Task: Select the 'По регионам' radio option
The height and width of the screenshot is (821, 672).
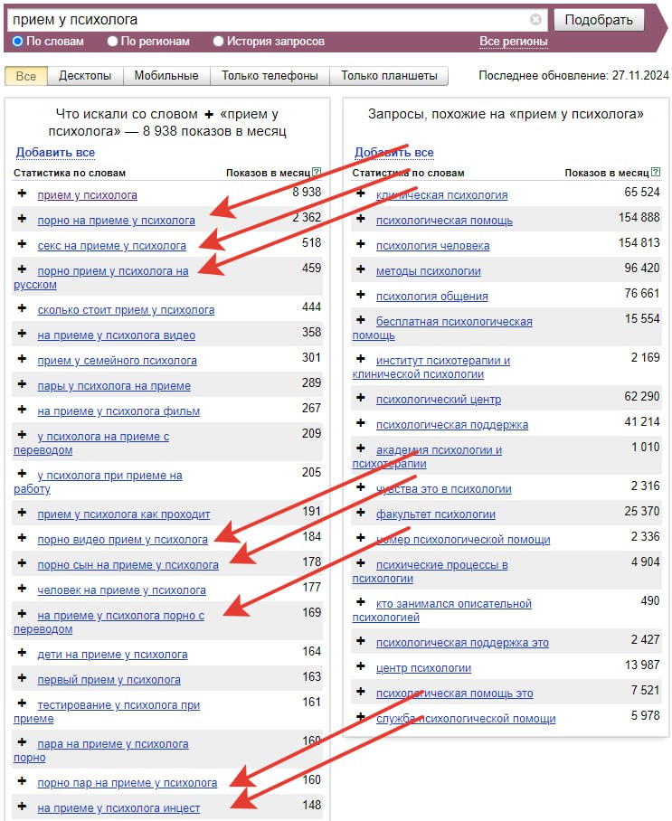Action: point(112,41)
